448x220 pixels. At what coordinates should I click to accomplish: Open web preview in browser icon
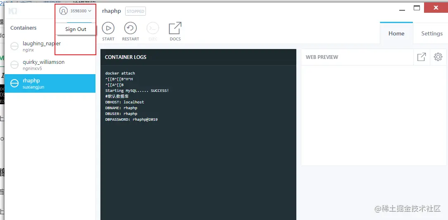tap(422, 57)
